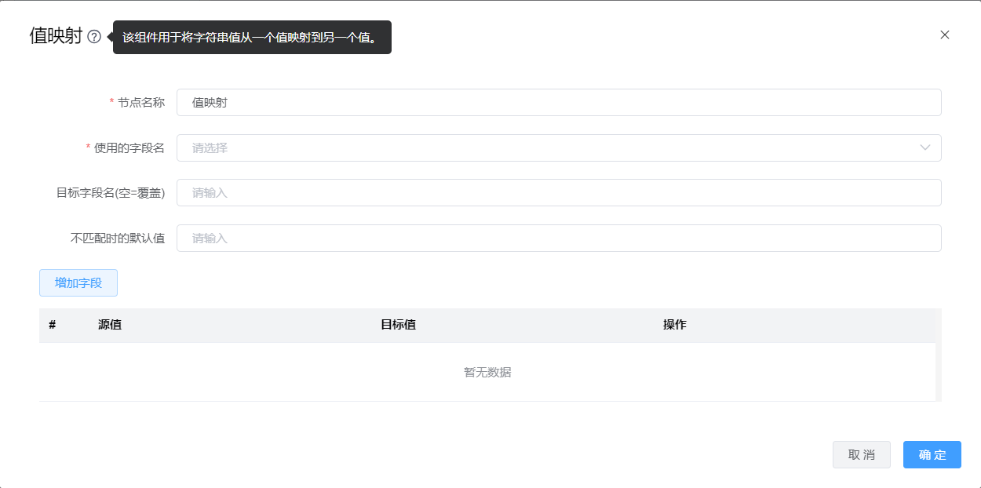Click the 值映射 dialog title text
This screenshot has height=488, width=981.
(56, 36)
